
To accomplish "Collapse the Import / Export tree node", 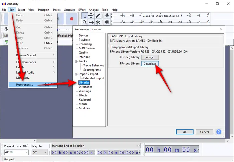I will 76,74.
